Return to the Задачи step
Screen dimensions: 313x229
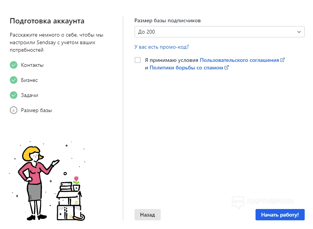[x=29, y=95]
